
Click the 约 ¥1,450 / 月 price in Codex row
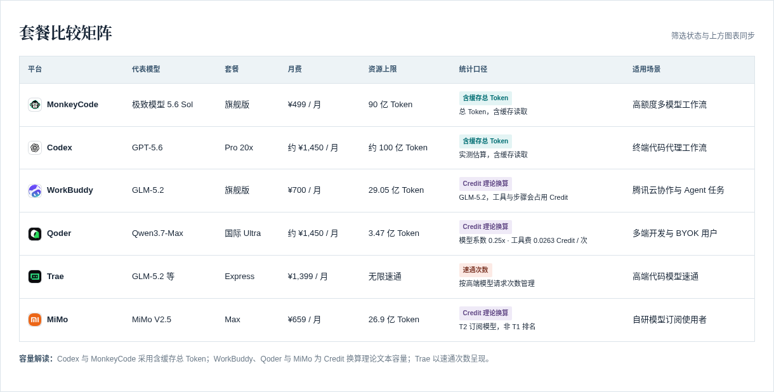(x=313, y=148)
